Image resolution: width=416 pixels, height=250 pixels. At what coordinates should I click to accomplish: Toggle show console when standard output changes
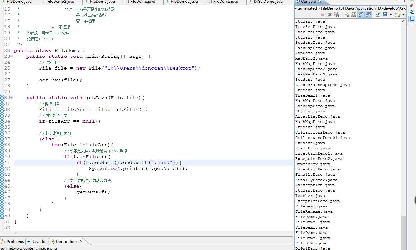pyautogui.click(x=361, y=15)
